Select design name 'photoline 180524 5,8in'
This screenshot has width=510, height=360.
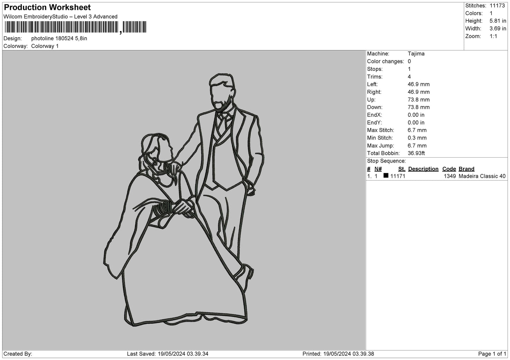tap(59, 38)
